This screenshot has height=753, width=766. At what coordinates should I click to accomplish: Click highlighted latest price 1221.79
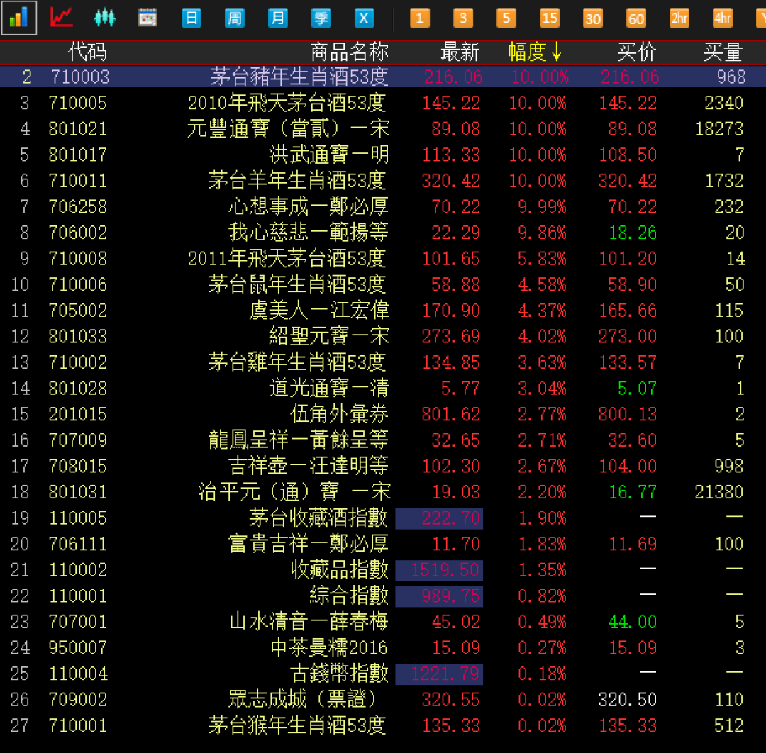pos(439,674)
